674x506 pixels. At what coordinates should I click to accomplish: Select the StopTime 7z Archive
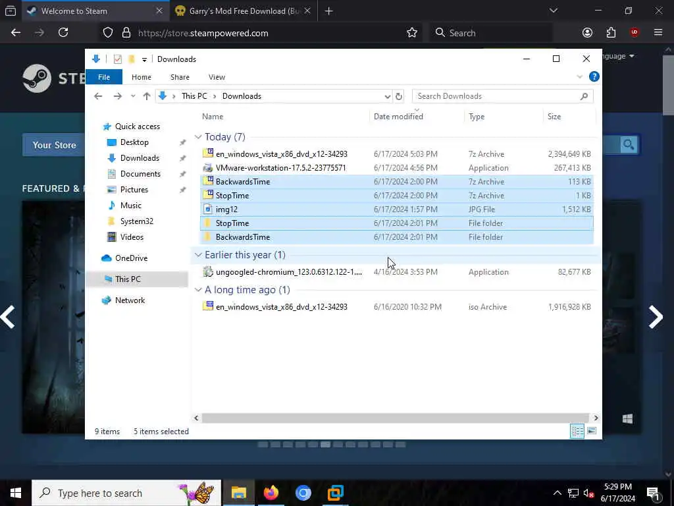(x=397, y=195)
